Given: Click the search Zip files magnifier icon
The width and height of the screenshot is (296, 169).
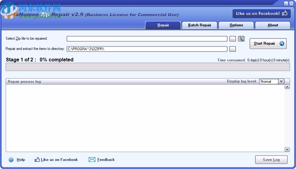Looking at the screenshot, I should (241, 39).
